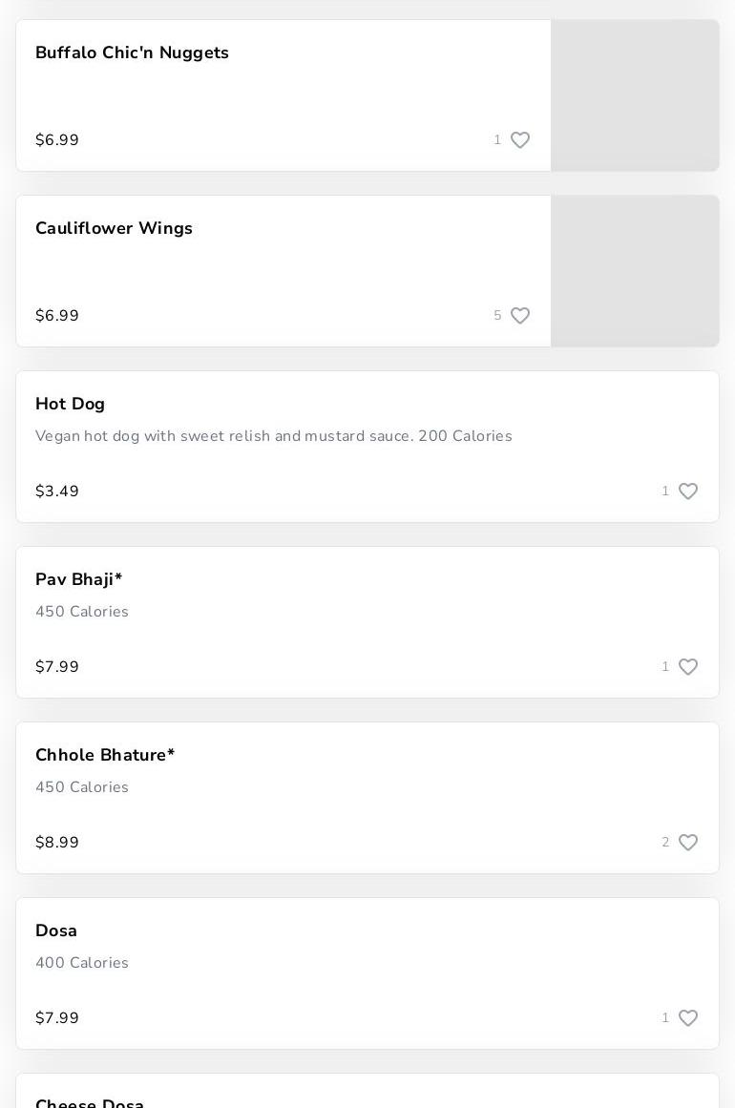Tap heart icon for Cauliflower Wings
Screen dimensions: 735x1108
click(520, 316)
